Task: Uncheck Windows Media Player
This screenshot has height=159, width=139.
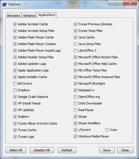Action: click(x=75, y=137)
